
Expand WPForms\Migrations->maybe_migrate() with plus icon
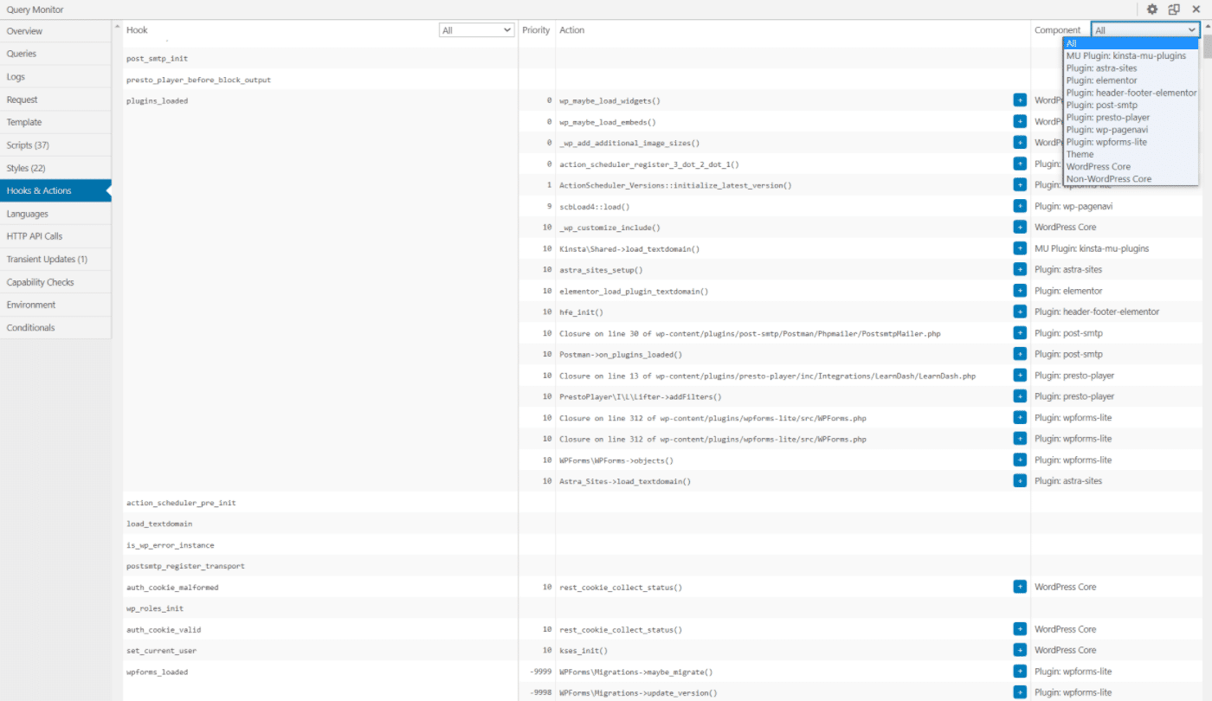(x=1020, y=671)
